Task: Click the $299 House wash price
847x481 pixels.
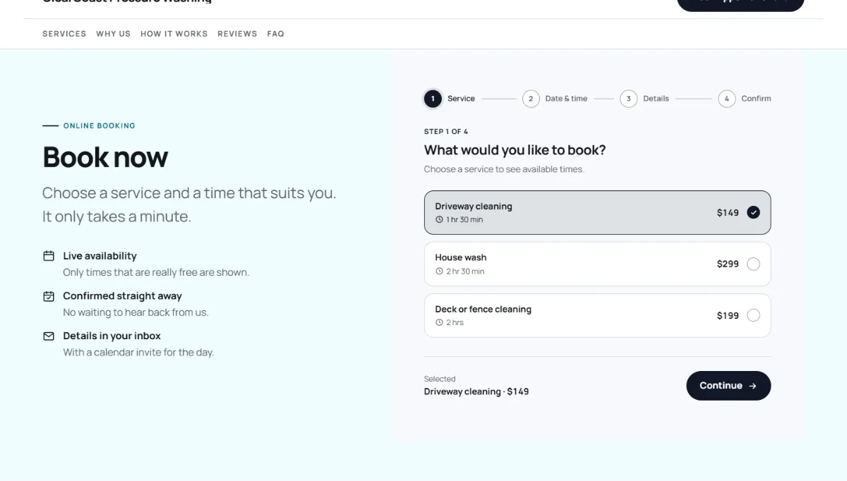Action: tap(728, 264)
